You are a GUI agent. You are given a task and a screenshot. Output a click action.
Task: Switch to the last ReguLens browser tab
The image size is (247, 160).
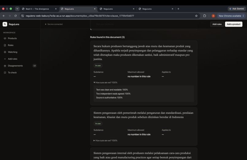156,9
